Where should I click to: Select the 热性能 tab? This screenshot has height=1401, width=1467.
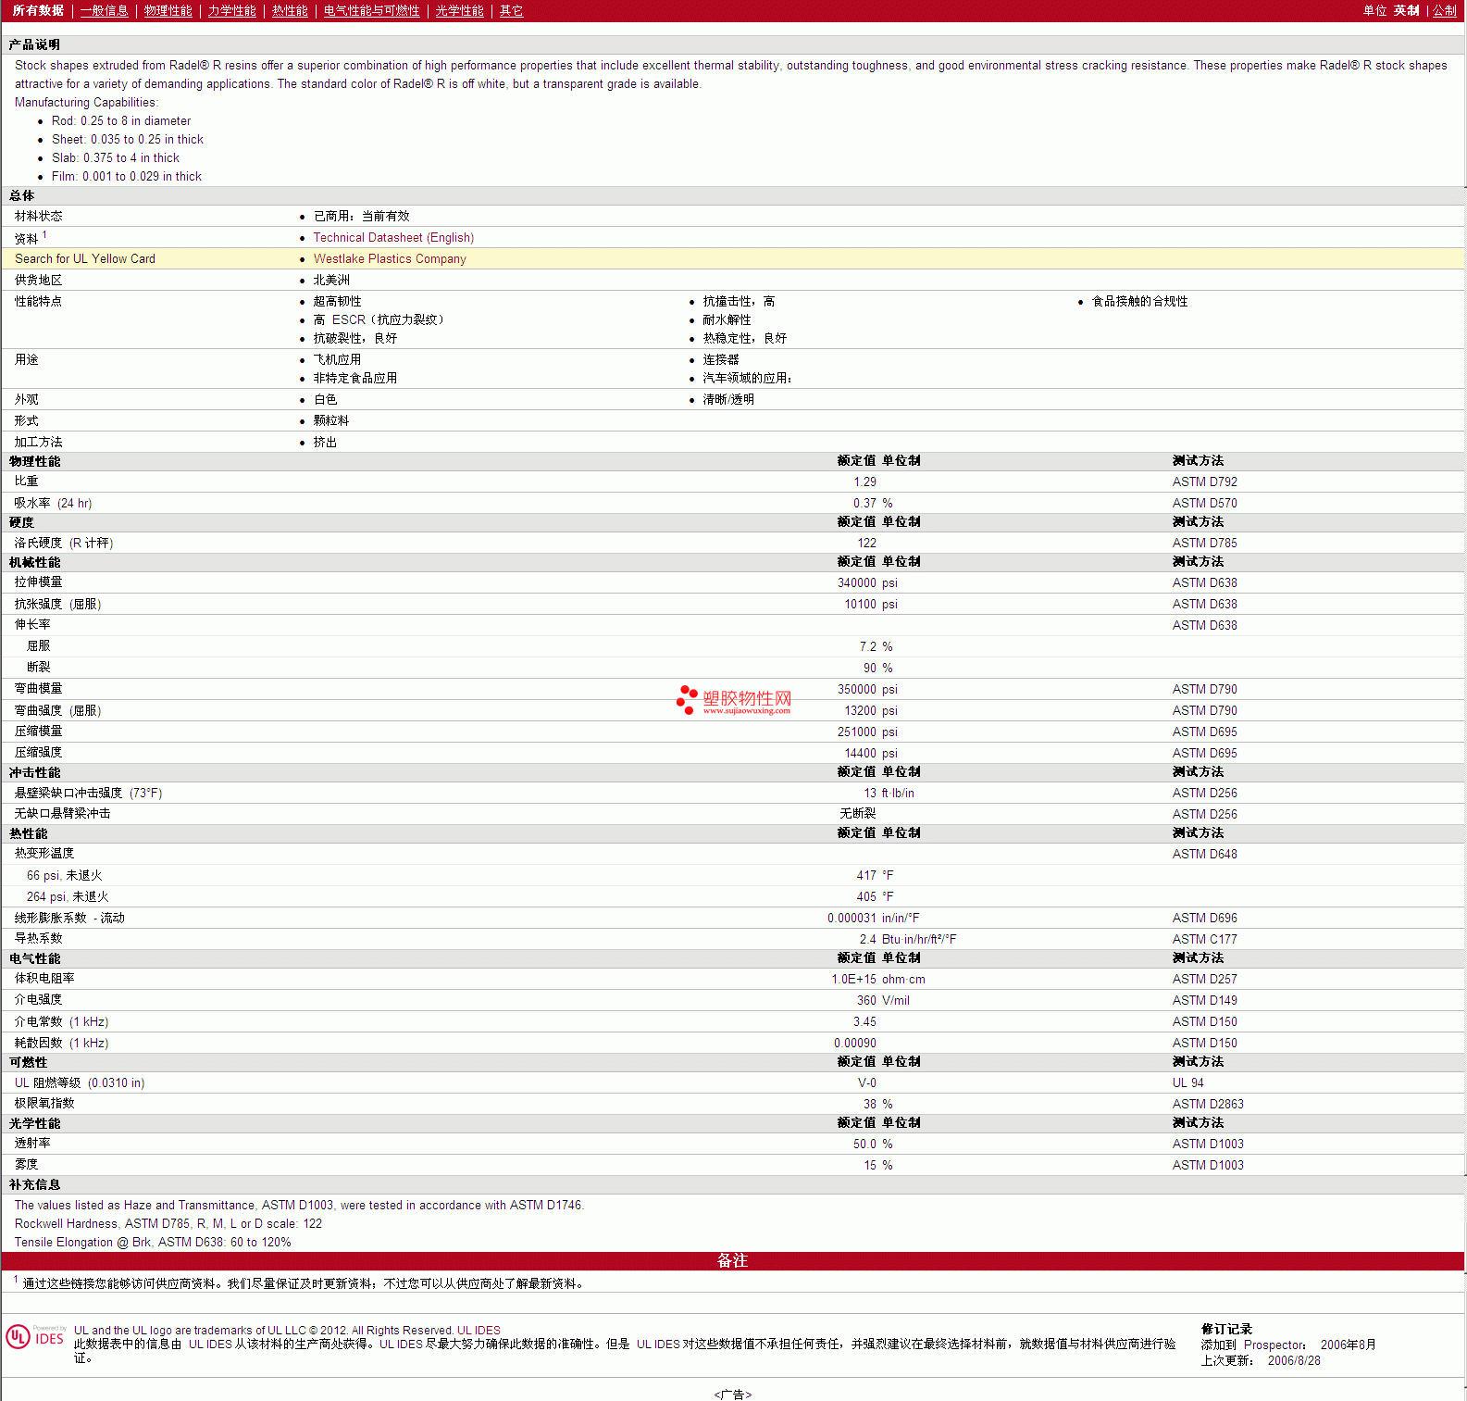click(290, 11)
